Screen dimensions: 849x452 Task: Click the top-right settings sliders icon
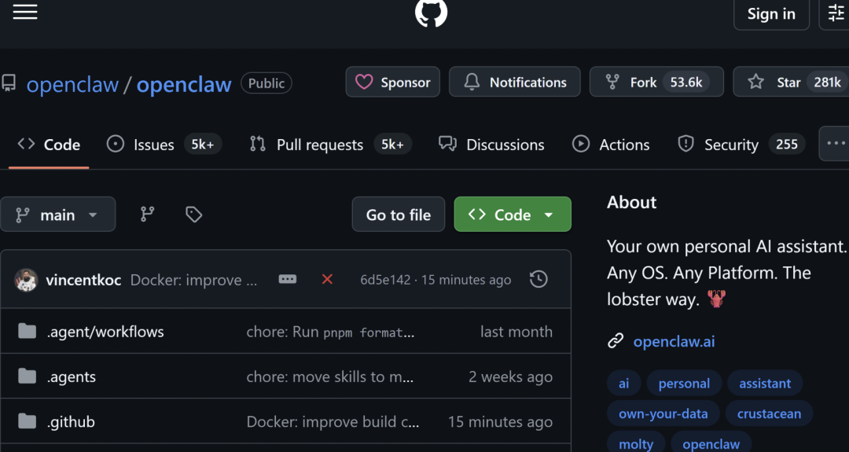coord(836,13)
